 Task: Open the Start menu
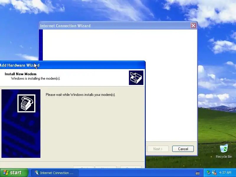(x=14, y=173)
